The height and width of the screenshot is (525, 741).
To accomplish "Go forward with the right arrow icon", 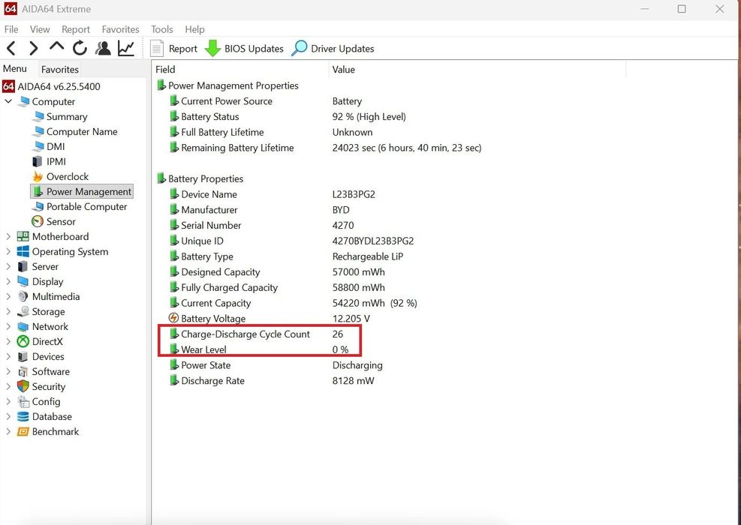I will point(33,48).
